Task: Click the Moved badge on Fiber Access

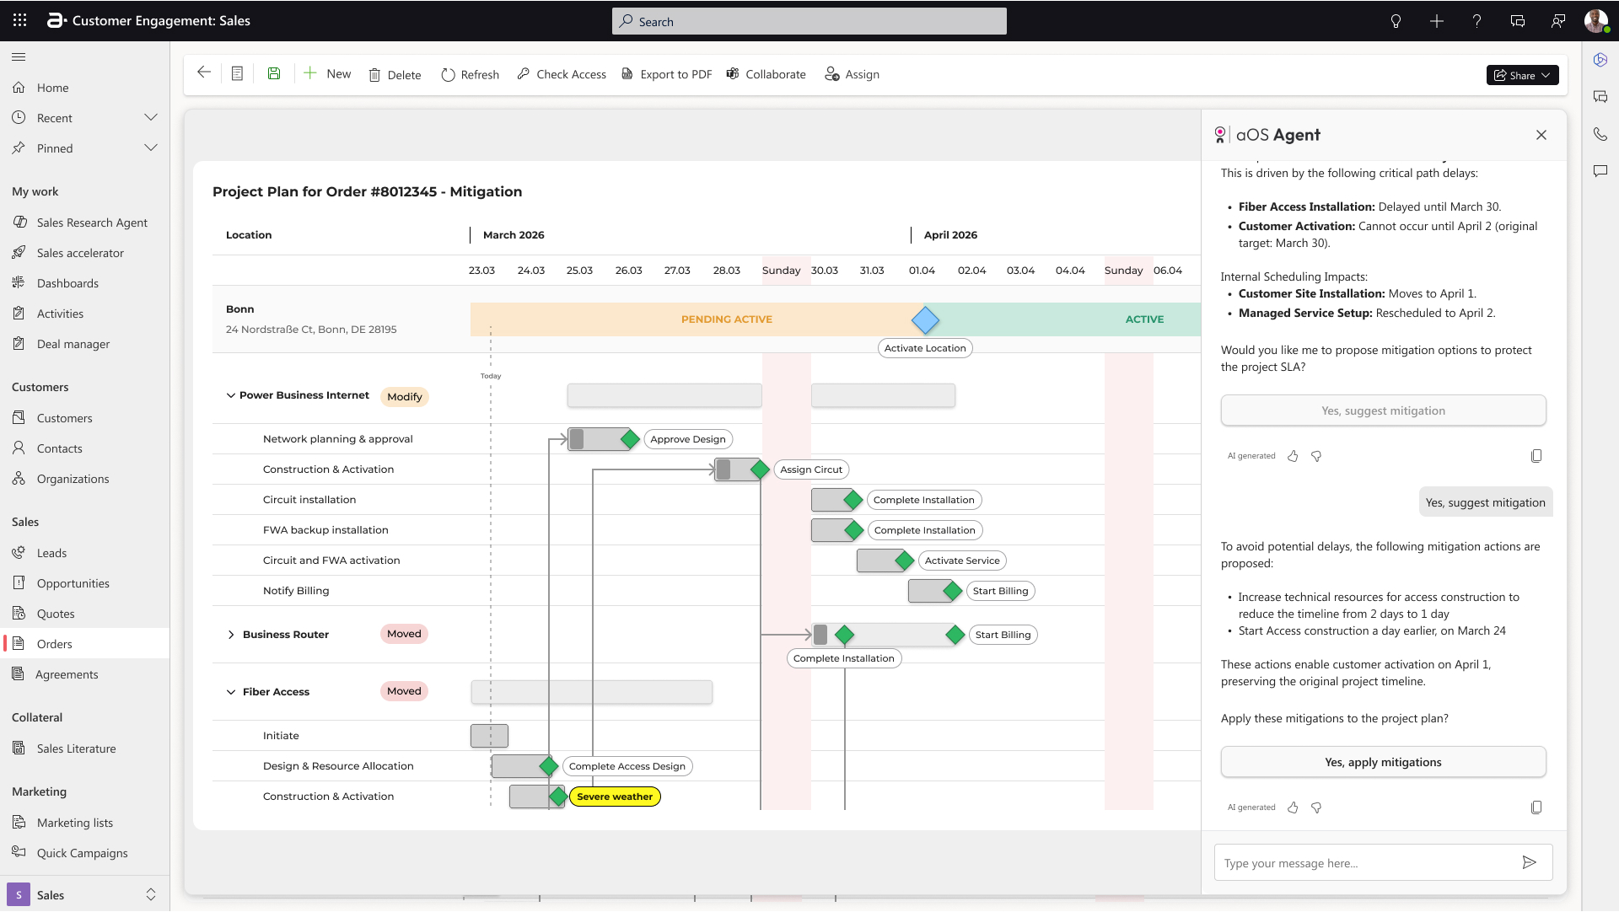Action: [404, 691]
